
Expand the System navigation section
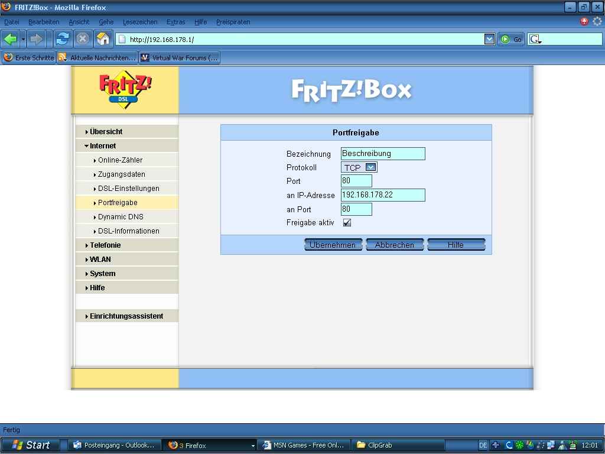click(x=127, y=274)
